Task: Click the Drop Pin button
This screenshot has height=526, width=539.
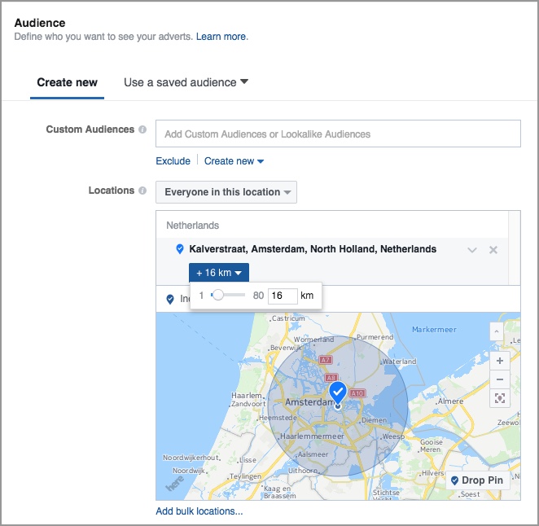Action: coord(477,480)
